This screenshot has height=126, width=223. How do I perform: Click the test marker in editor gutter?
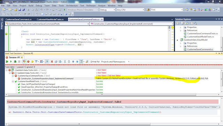coord(6,34)
